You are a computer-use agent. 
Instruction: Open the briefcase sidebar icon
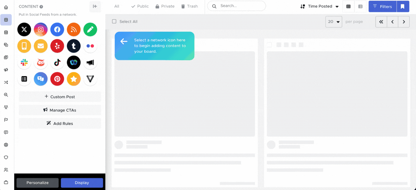point(6,182)
